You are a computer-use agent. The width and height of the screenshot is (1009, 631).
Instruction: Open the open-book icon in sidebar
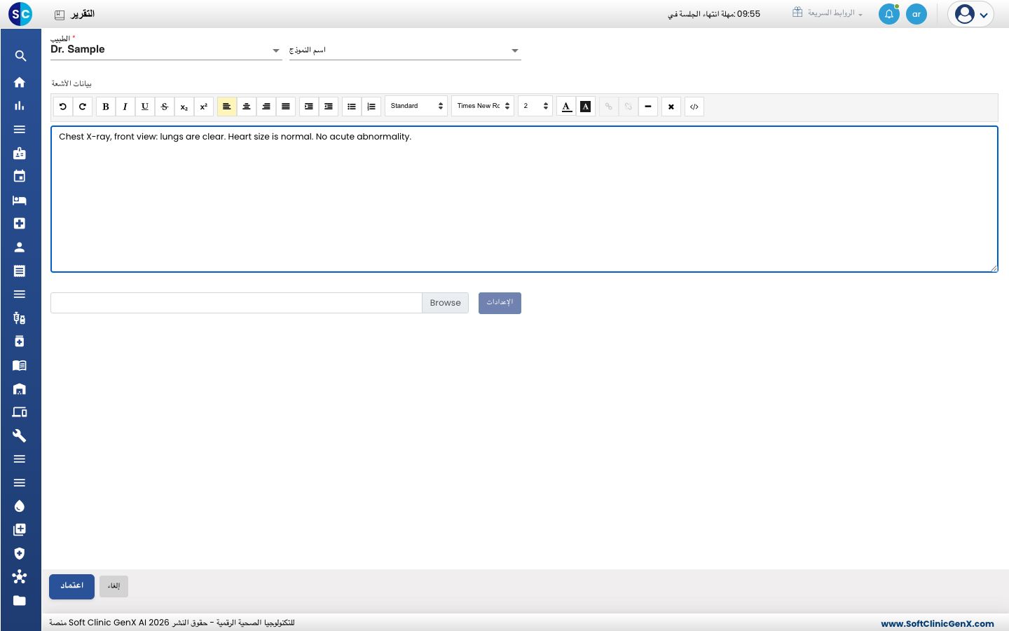tap(20, 365)
